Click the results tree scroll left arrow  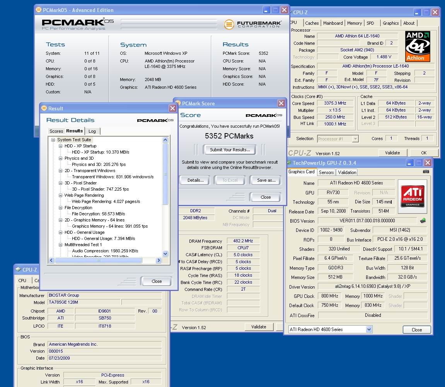[51, 260]
